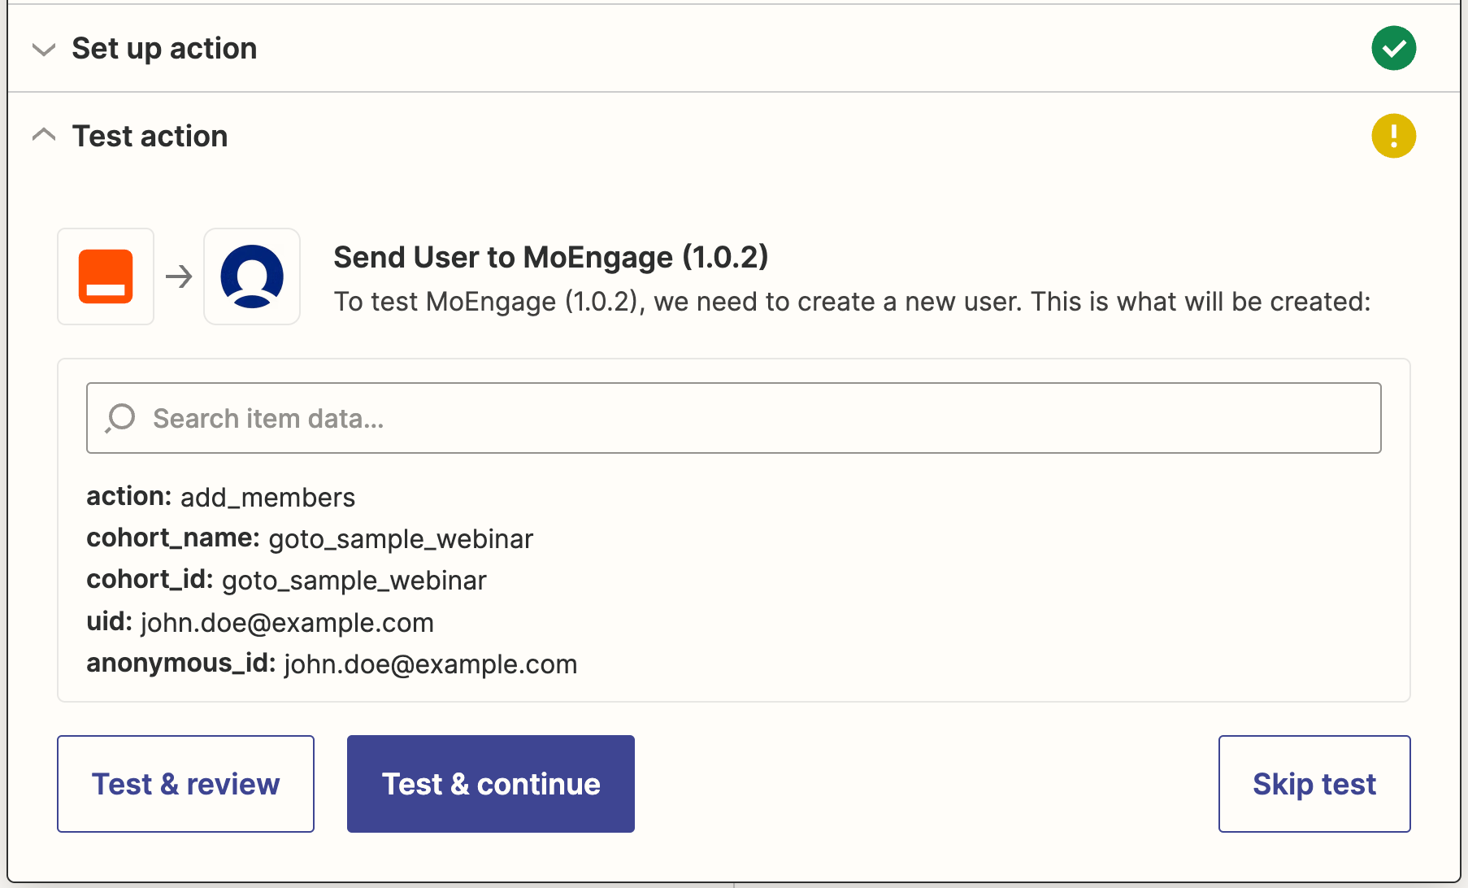Click the yellow warning status icon
Screen dimensions: 1468x888
click(1393, 136)
